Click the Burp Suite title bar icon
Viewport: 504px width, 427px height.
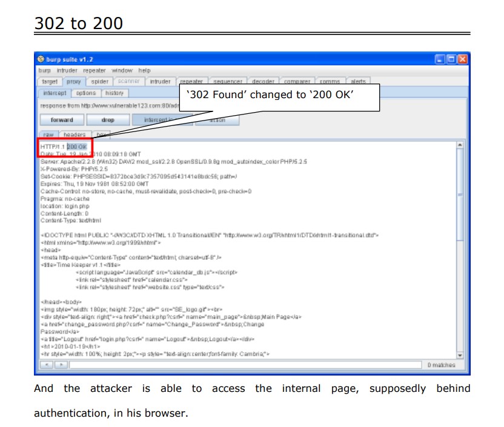[x=41, y=59]
